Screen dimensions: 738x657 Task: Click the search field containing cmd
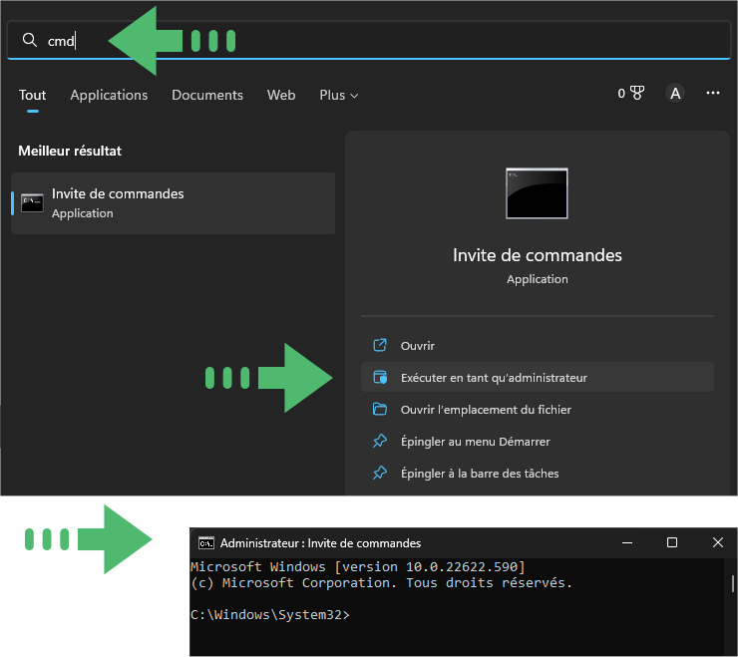369,41
